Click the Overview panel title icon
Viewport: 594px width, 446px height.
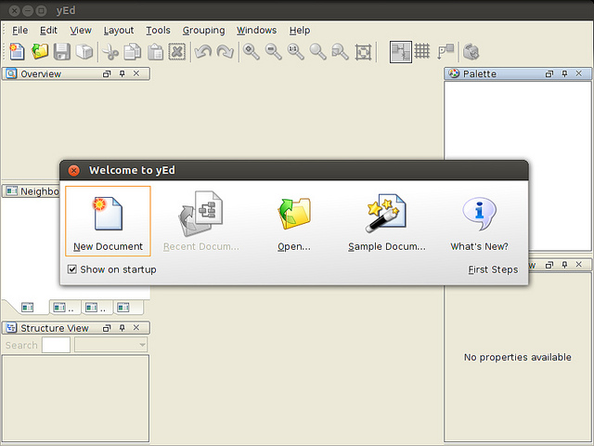[11, 73]
